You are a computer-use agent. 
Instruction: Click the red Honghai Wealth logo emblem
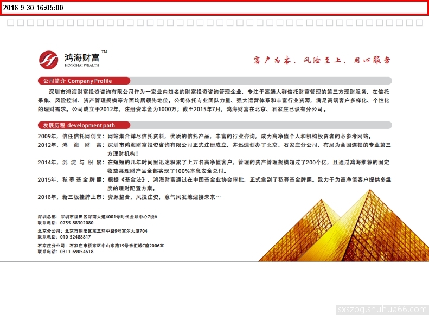(49, 59)
